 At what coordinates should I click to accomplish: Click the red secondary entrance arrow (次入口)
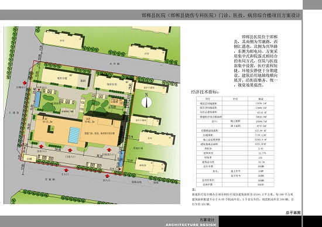pos(107,176)
